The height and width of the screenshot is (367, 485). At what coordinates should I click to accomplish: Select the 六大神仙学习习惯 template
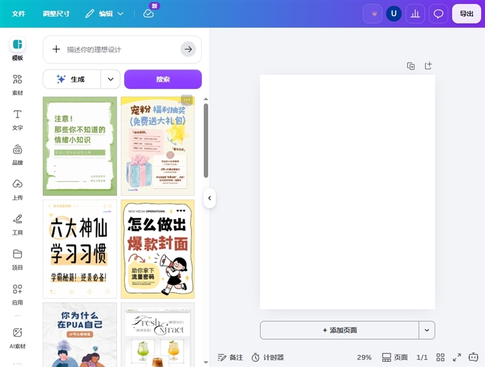(80, 249)
